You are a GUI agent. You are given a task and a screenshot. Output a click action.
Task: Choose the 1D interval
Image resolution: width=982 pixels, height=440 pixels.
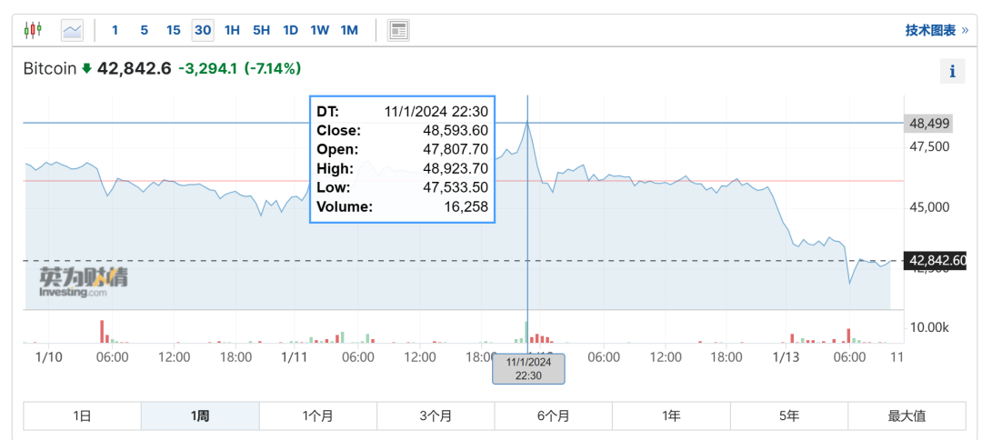coord(290,30)
